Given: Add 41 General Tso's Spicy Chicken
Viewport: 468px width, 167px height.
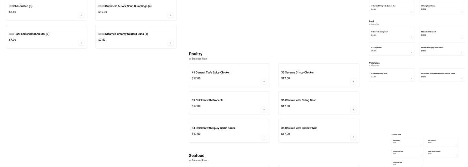Looking at the screenshot, I should 264,81.
